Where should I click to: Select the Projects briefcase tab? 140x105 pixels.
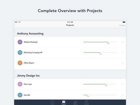point(64,102)
